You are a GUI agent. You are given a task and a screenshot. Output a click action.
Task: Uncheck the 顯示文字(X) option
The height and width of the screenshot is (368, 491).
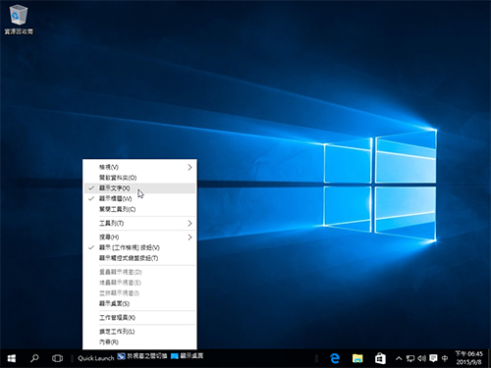coord(139,188)
